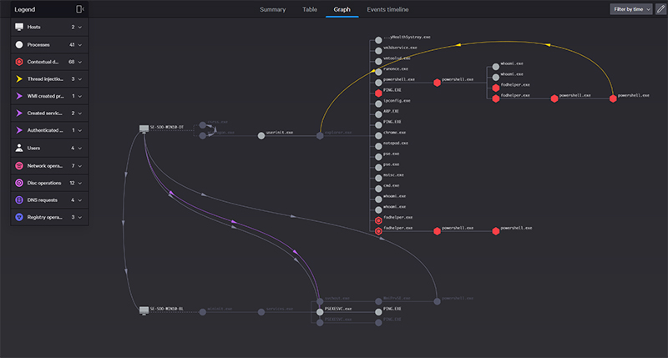The height and width of the screenshot is (358, 668).
Task: Switch to the Summary tab
Action: pyautogui.click(x=272, y=10)
